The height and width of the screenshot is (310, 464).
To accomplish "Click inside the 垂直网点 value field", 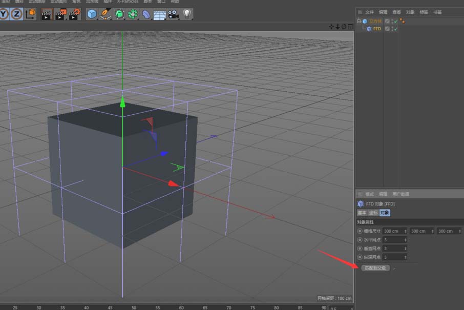I will [393, 248].
